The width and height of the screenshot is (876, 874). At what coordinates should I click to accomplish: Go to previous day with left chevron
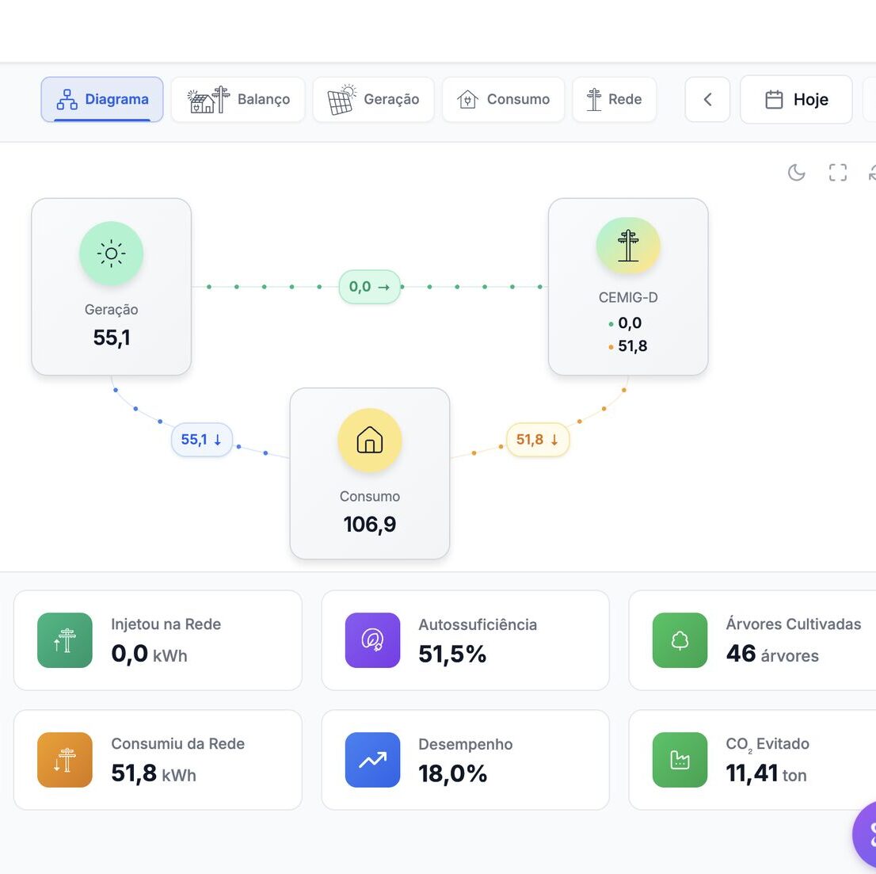(707, 100)
